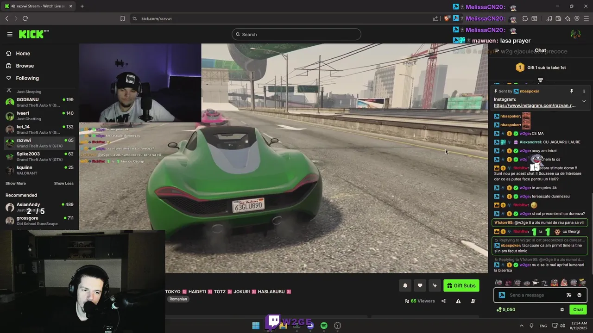Unpin the pinned message pin icon
The height and width of the screenshot is (333, 593).
572,91
